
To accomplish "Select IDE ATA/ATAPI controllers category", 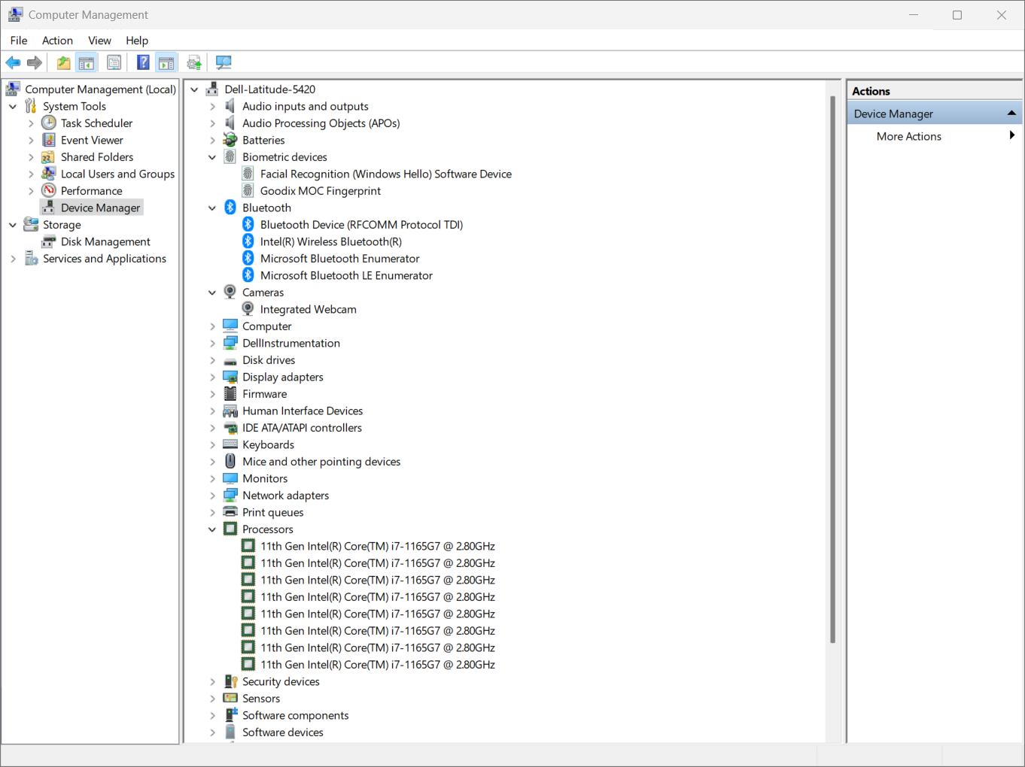I will click(302, 427).
